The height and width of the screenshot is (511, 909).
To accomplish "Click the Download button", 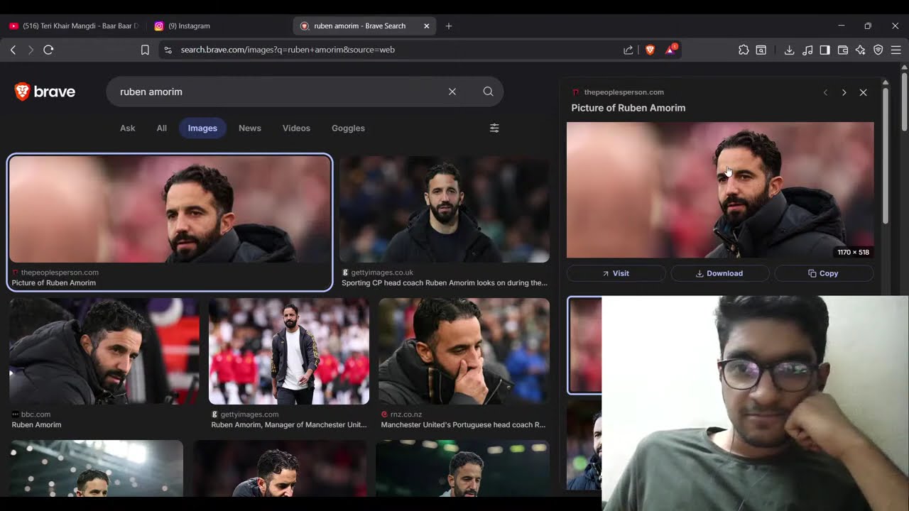I will tap(720, 273).
